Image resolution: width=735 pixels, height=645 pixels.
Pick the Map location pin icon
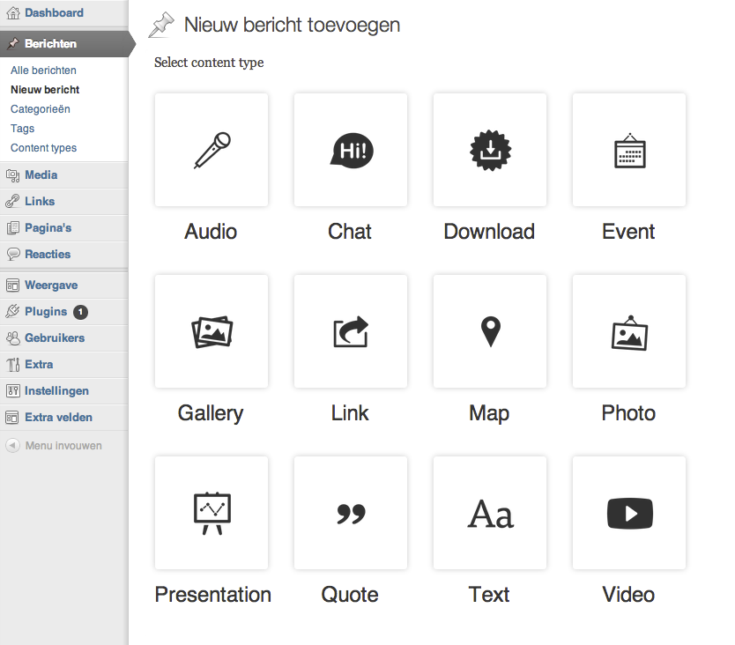(490, 331)
